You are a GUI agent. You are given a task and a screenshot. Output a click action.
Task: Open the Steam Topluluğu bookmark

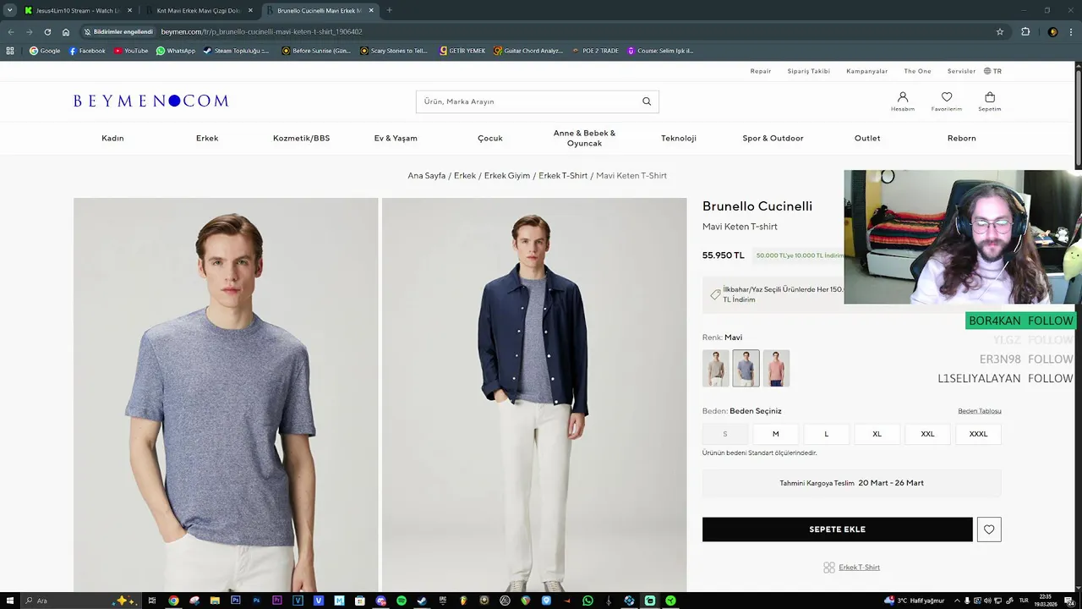pos(236,51)
